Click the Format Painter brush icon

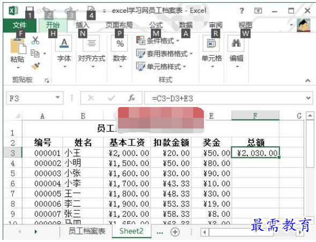click(x=35, y=66)
